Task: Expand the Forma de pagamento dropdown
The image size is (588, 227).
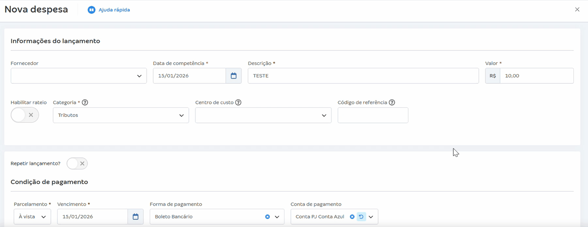Action: 277,217
